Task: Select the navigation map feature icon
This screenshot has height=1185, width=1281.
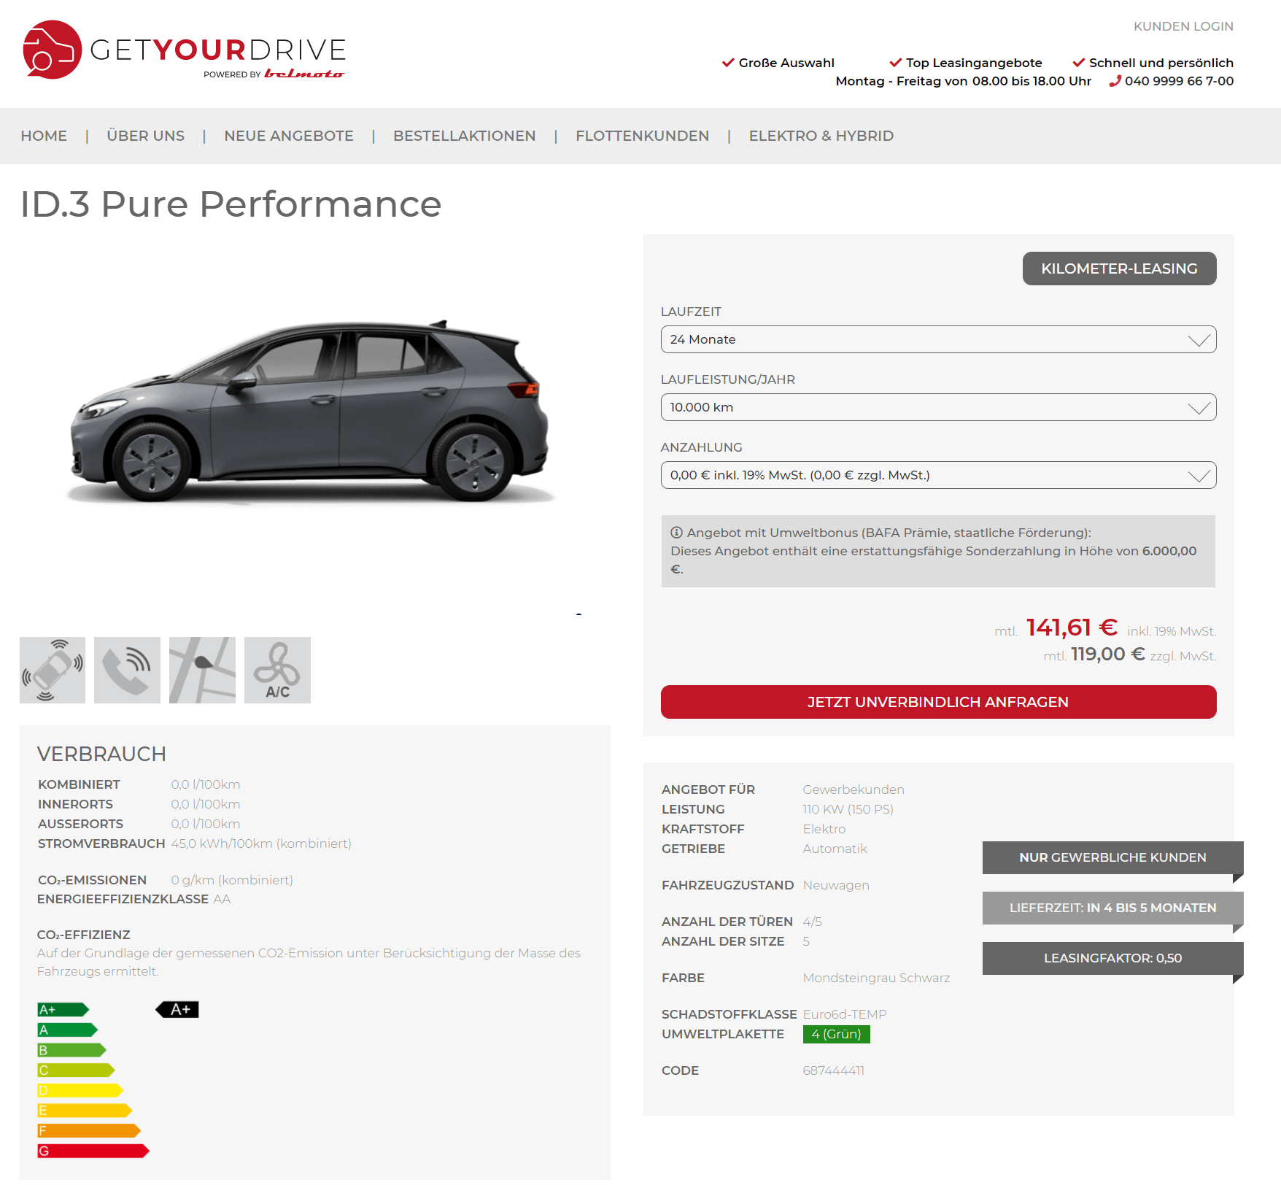Action: coord(202,670)
